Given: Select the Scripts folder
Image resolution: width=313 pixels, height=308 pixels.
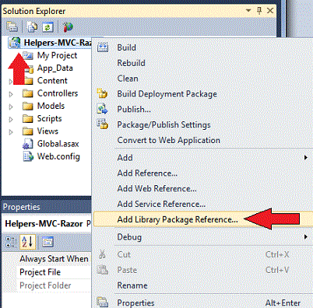Looking at the screenshot, I should coord(50,119).
